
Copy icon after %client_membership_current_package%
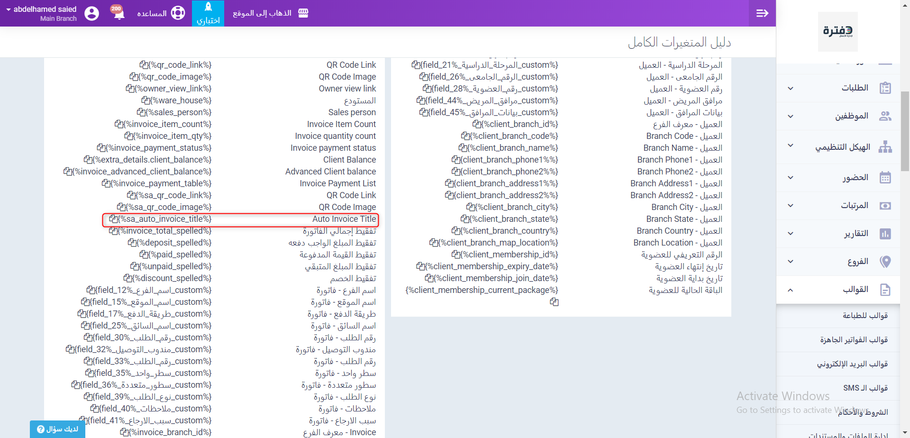pyautogui.click(x=554, y=302)
